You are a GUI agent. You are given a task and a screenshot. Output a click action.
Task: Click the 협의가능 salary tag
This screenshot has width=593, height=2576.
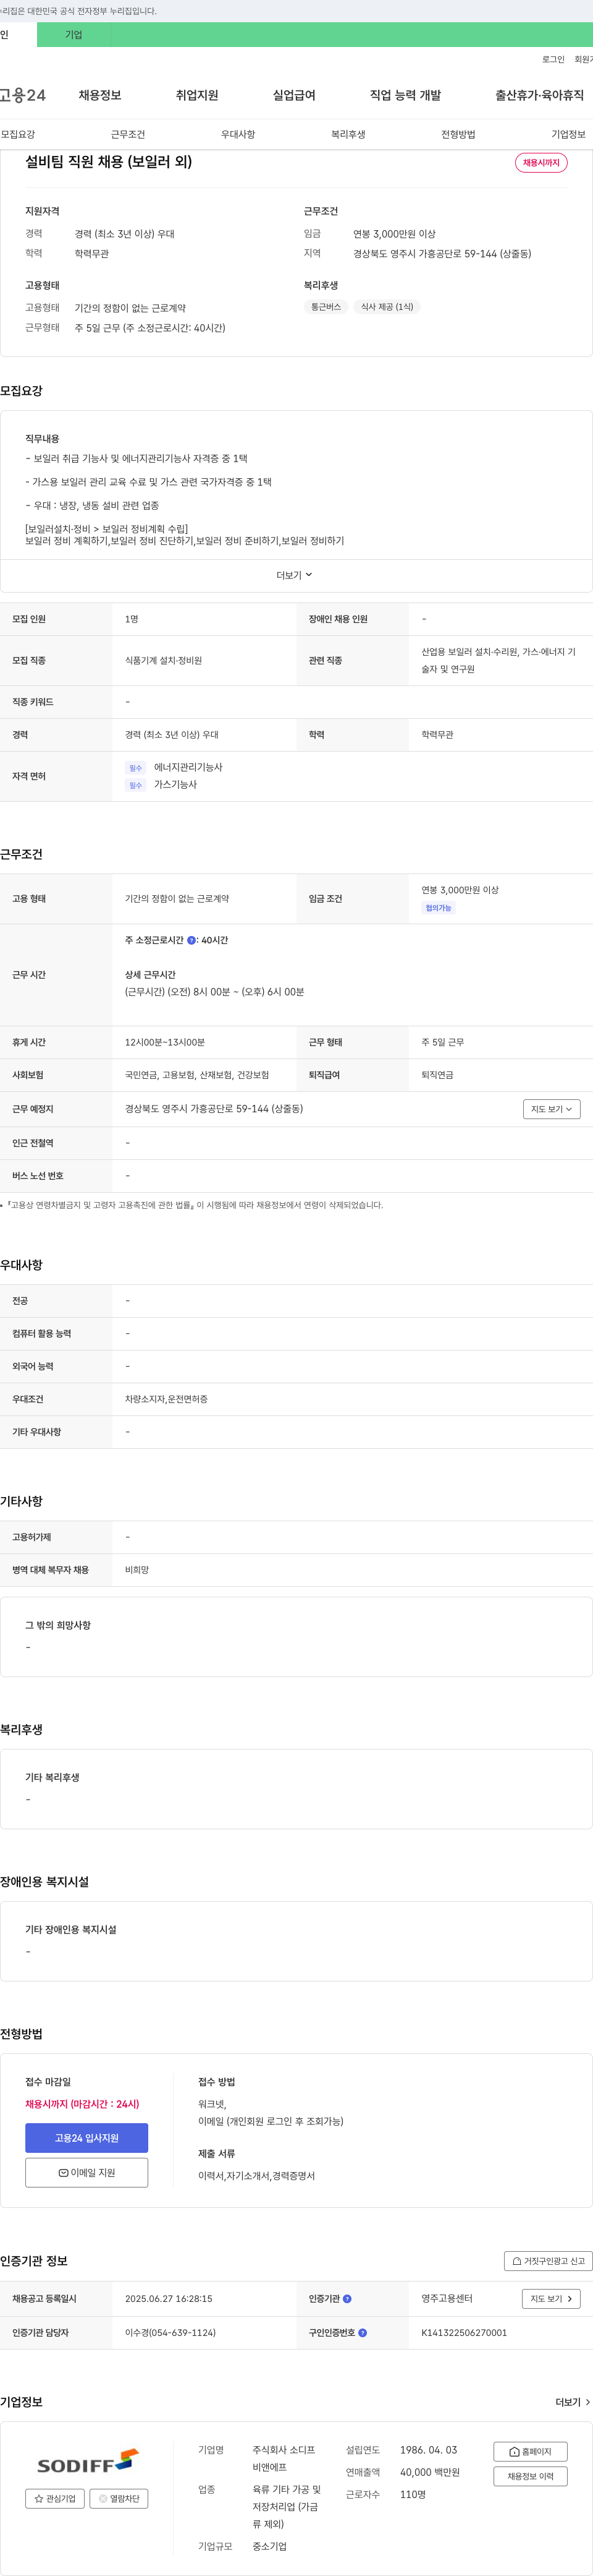coord(438,908)
